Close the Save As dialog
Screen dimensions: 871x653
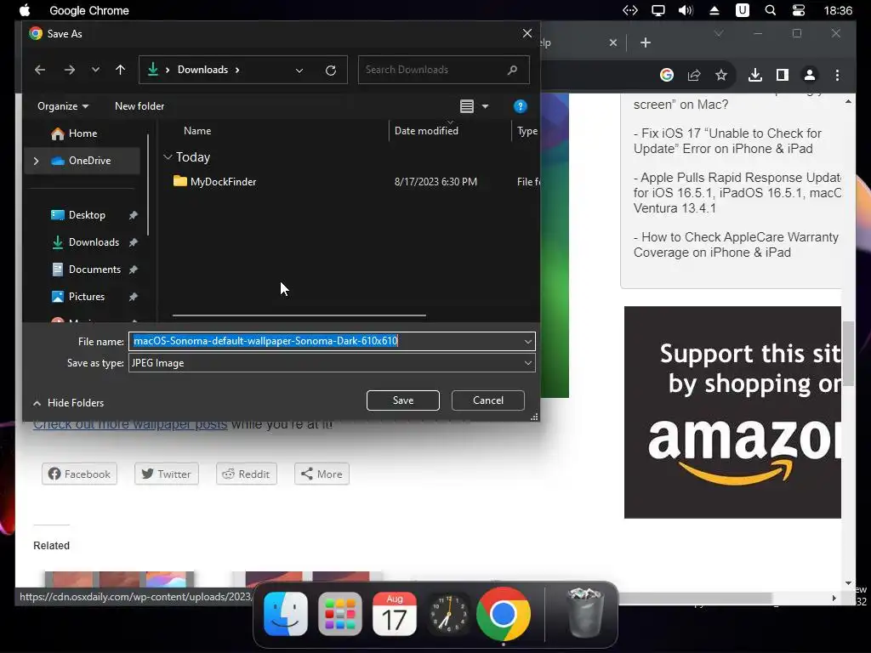point(527,33)
